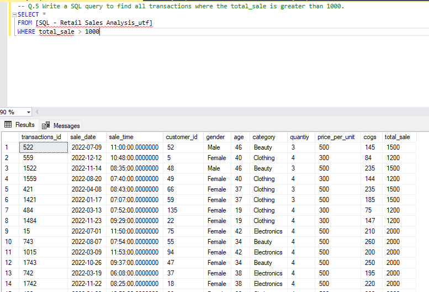Select the quantiy column header
The image size is (429, 292).
(301, 137)
